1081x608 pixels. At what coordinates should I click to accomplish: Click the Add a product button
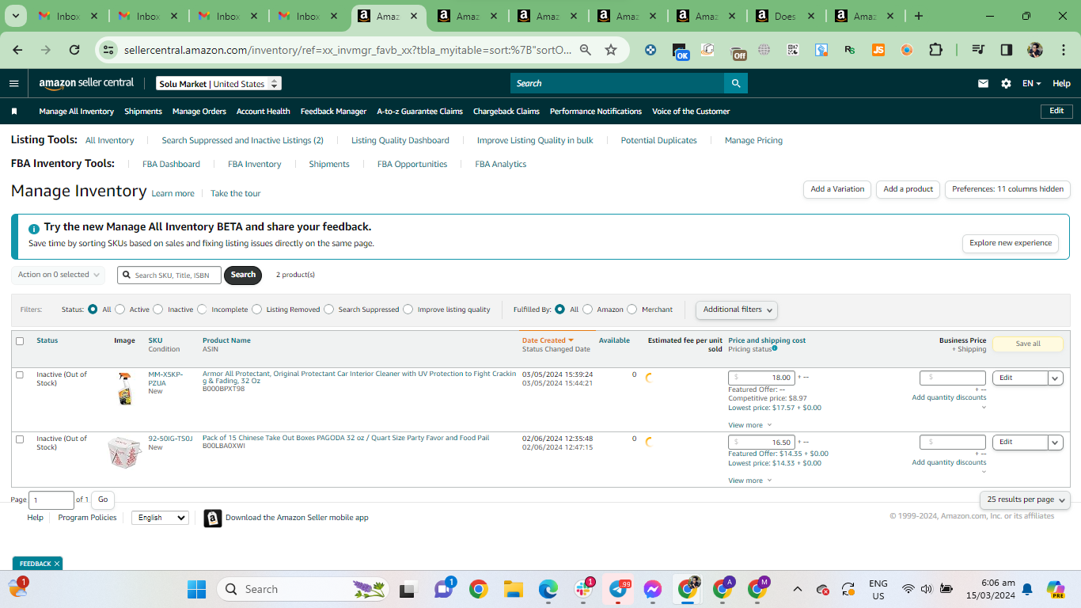click(x=908, y=189)
